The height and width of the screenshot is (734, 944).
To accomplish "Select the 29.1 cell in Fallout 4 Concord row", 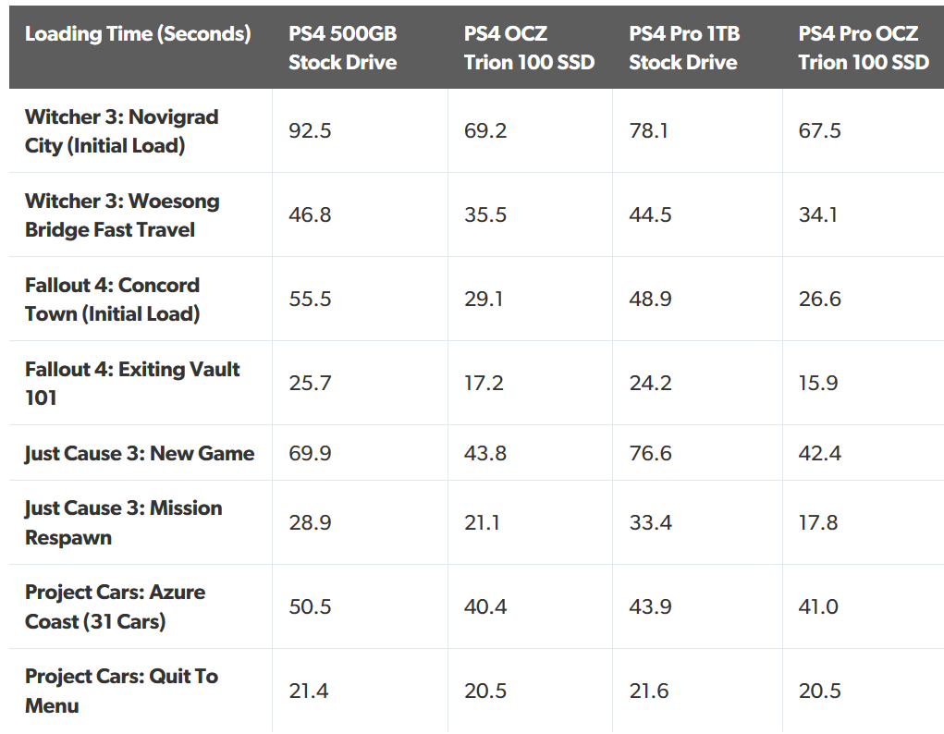I will click(x=484, y=300).
